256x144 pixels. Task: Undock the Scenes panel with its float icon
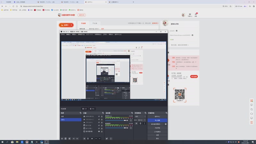pyautogui.click(x=81, y=113)
